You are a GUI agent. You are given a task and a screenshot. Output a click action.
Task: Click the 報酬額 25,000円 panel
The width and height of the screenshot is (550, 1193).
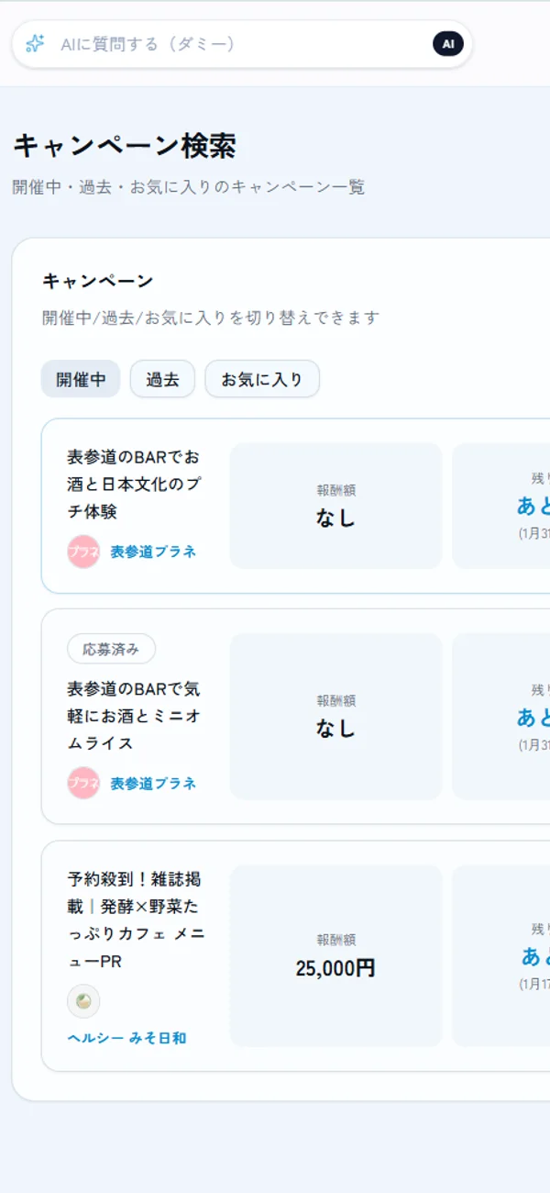click(x=335, y=954)
